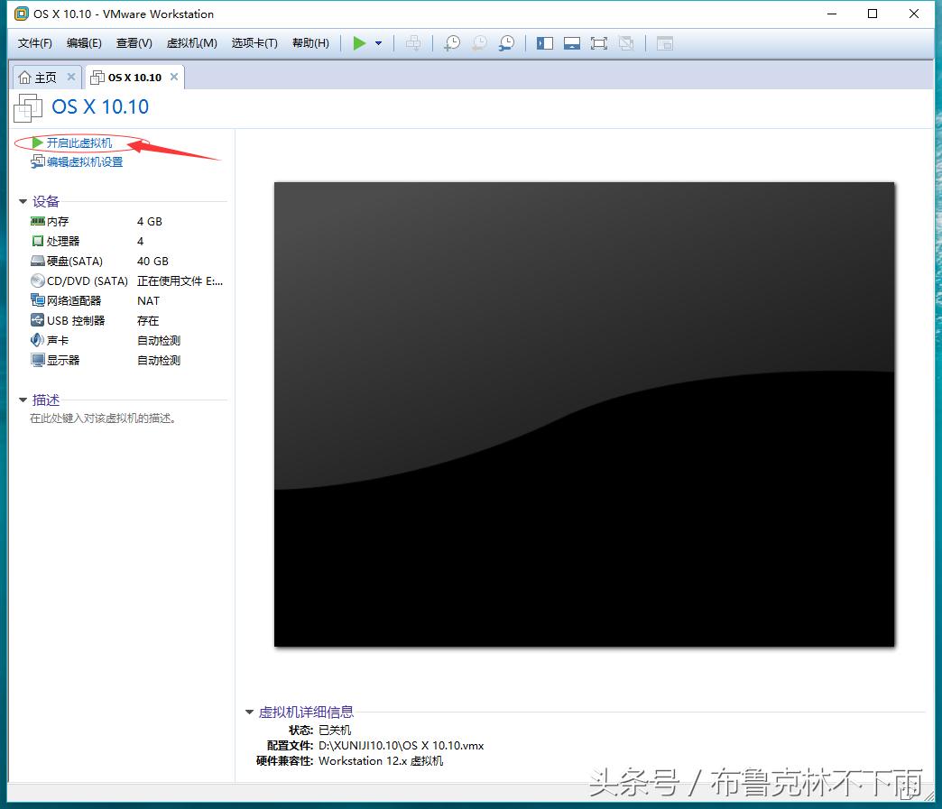Click the 内存 memory device icon

click(x=37, y=221)
